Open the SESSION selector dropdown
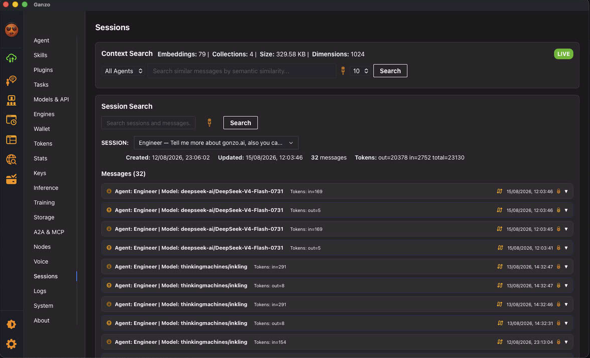Viewport: 590px width, 358px height. pos(216,143)
